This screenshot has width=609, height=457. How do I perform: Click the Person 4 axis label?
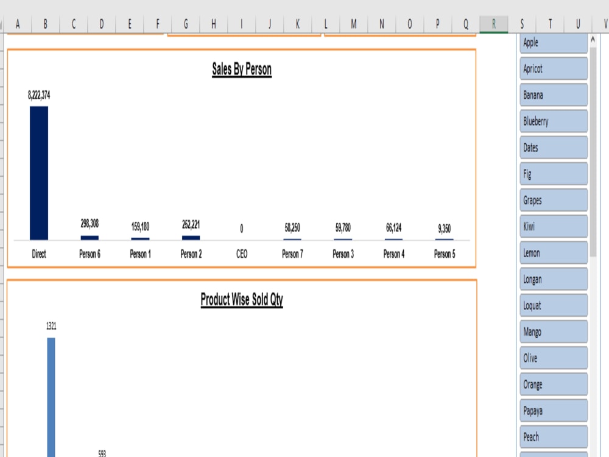click(394, 254)
